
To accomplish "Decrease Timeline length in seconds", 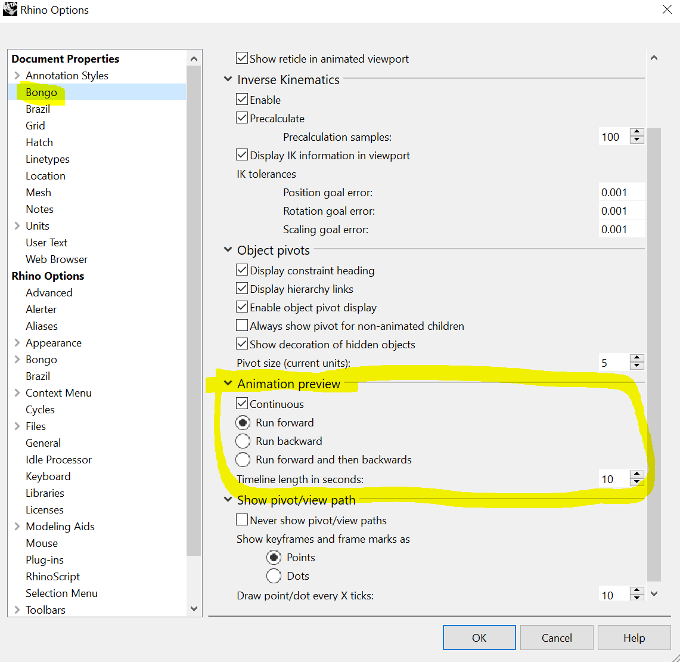I will pos(636,482).
